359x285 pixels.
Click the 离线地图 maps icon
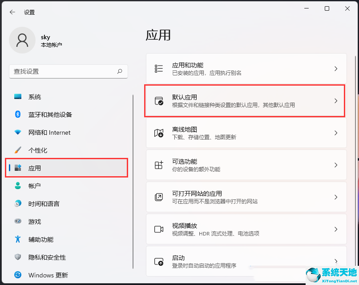(x=158, y=133)
